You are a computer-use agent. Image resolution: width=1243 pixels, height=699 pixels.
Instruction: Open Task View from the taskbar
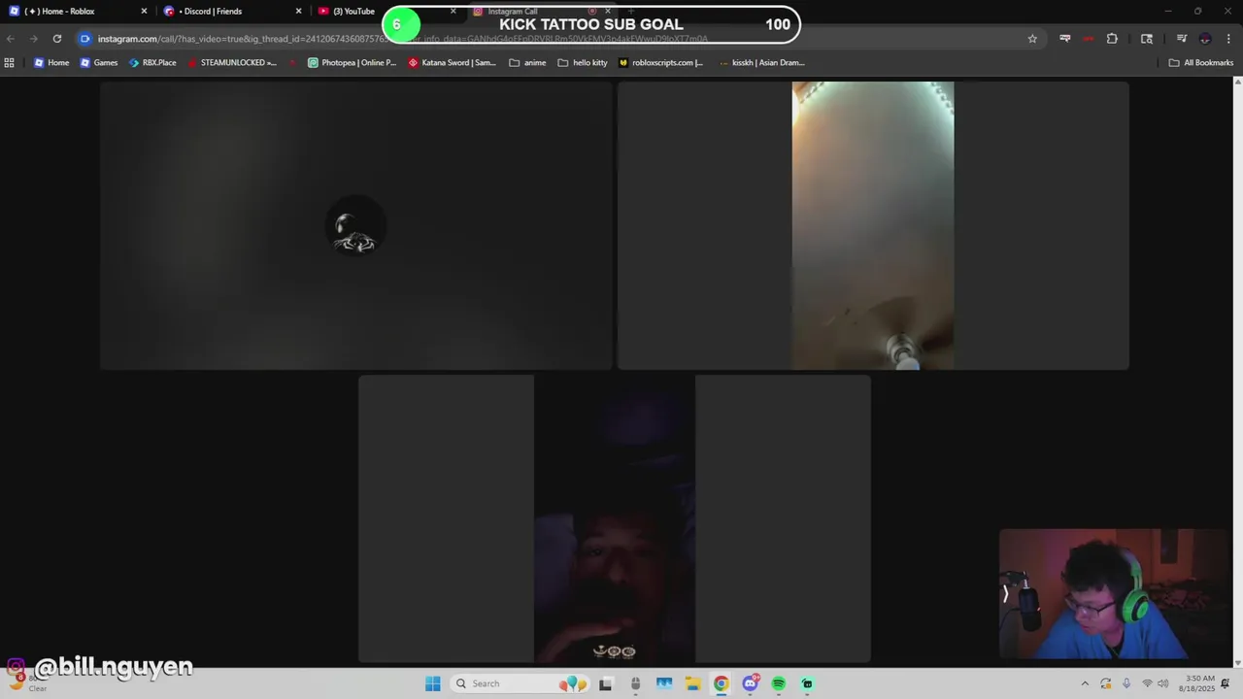(x=606, y=683)
